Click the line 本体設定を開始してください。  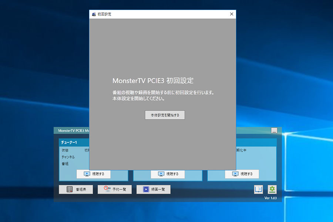(138, 98)
